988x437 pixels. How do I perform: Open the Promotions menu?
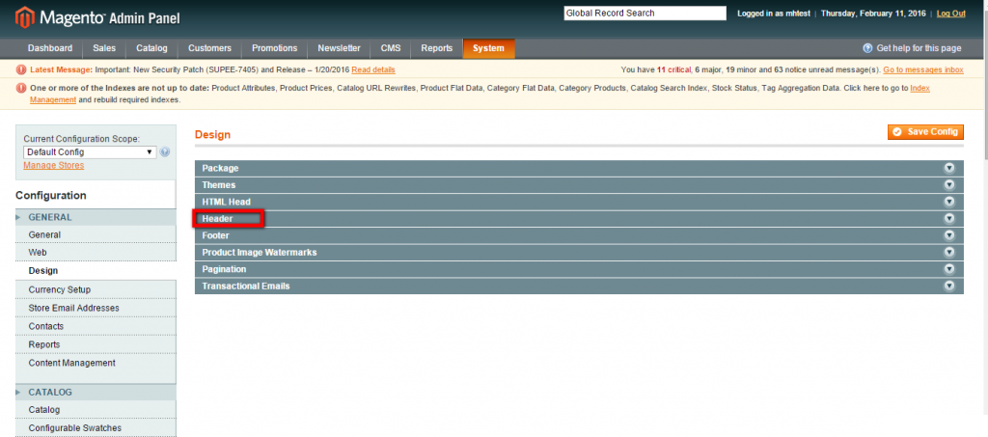pos(275,48)
